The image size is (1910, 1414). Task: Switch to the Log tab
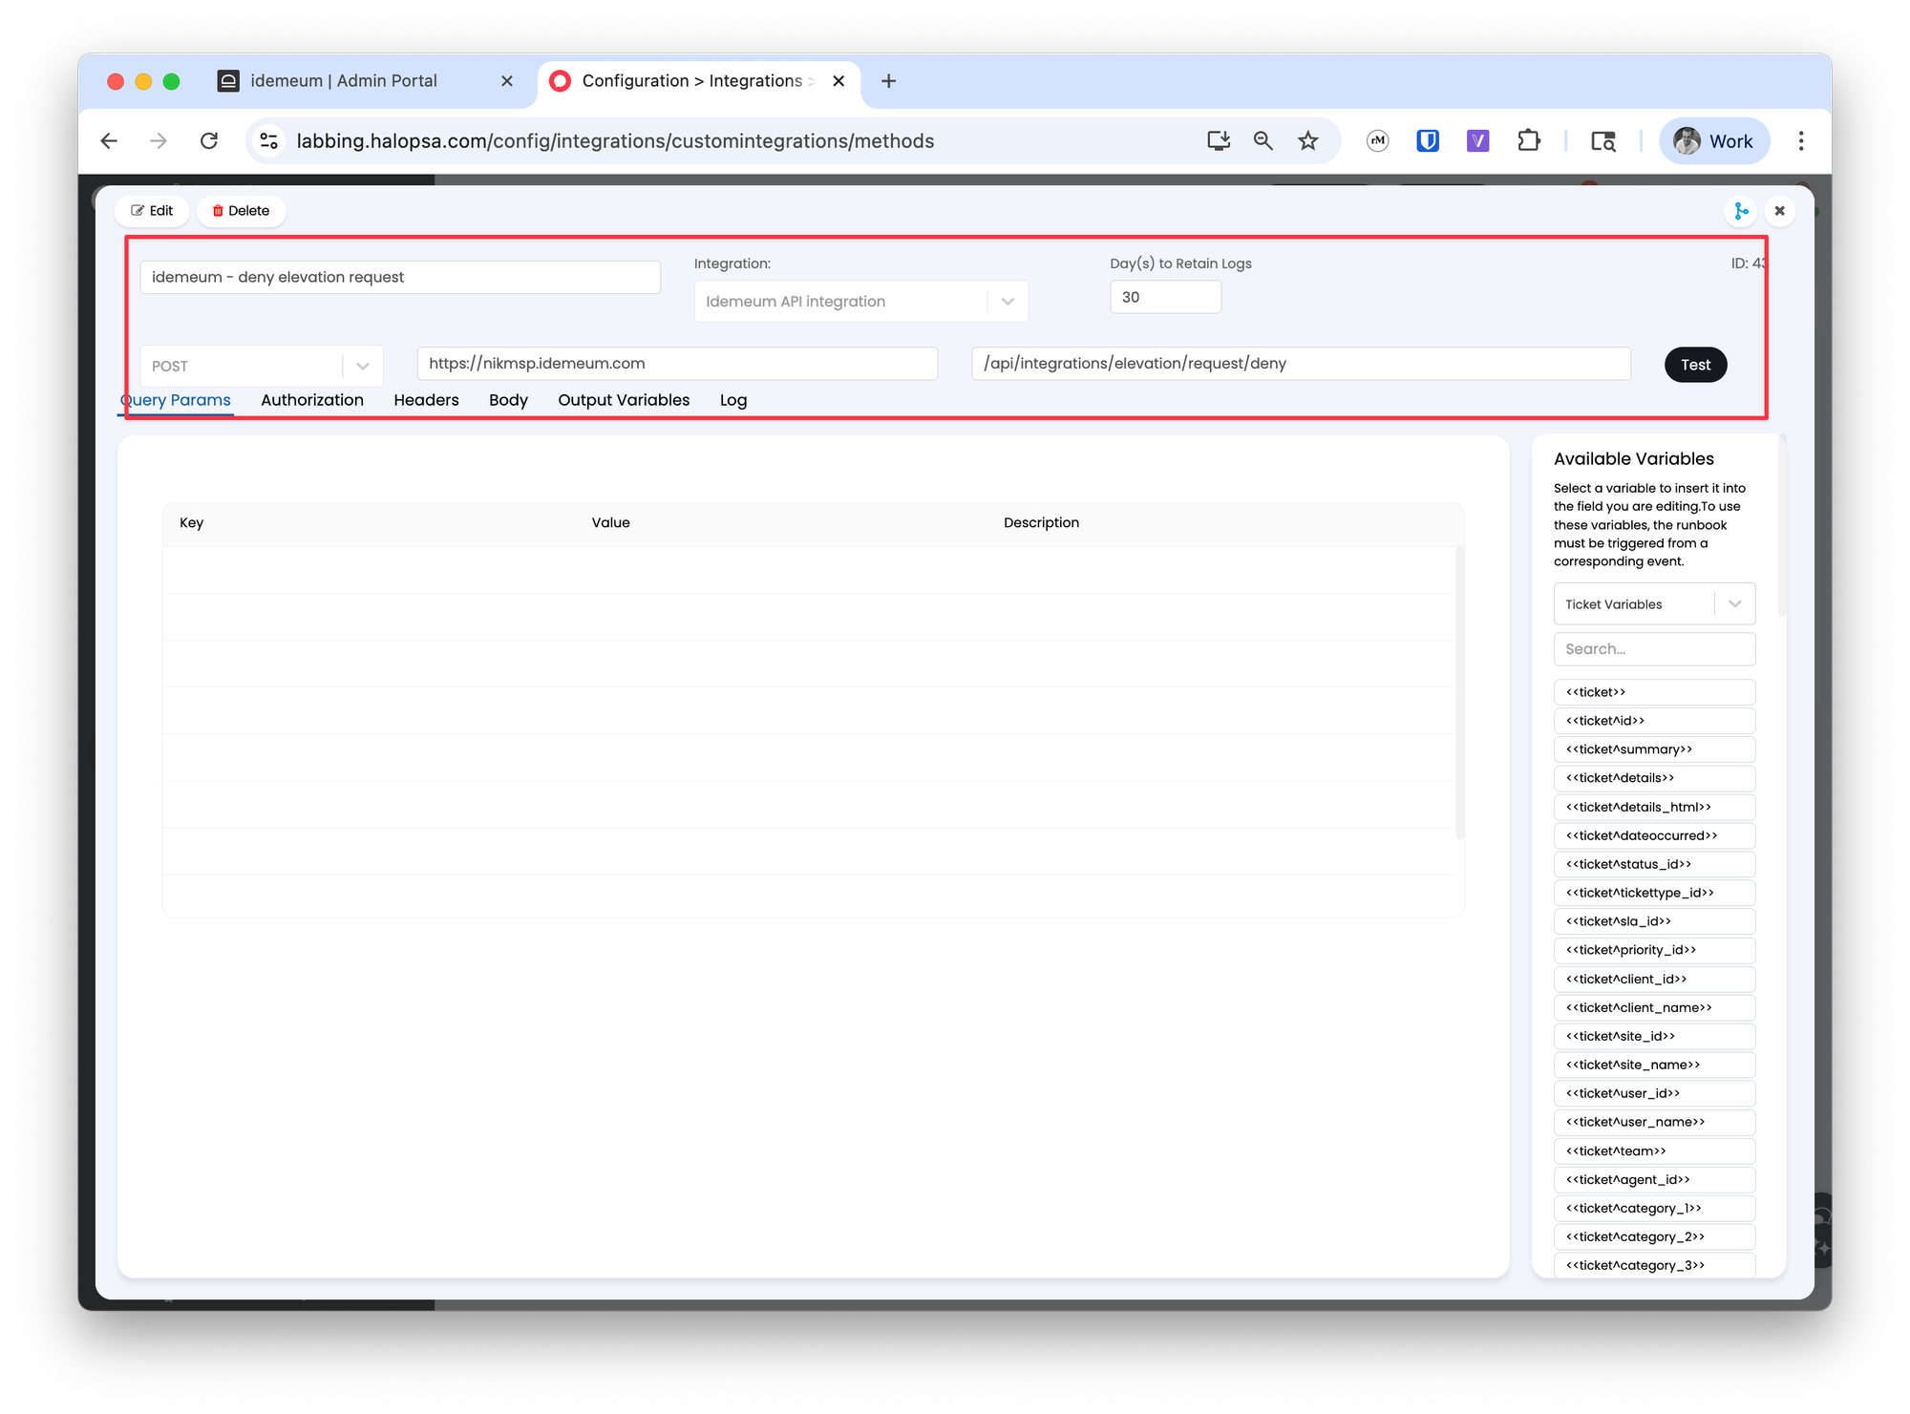point(733,400)
